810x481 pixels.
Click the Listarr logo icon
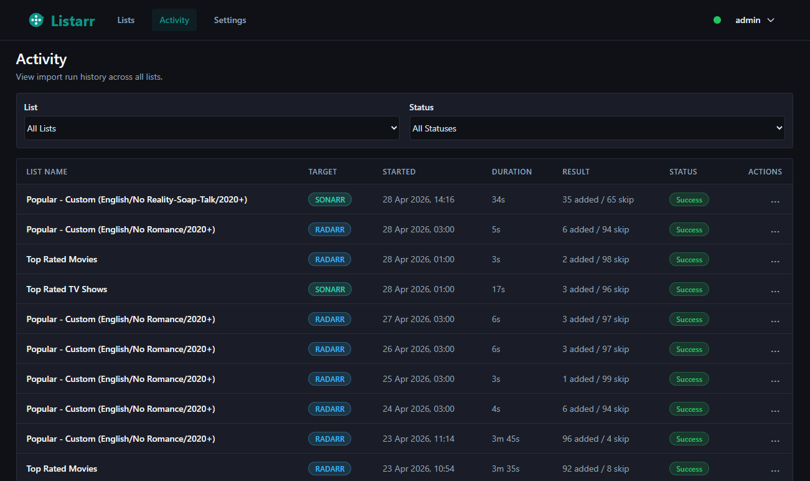coord(37,20)
